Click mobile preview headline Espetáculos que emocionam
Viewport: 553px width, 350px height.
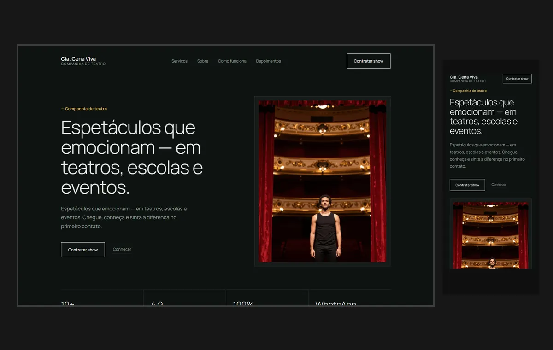tap(483, 117)
